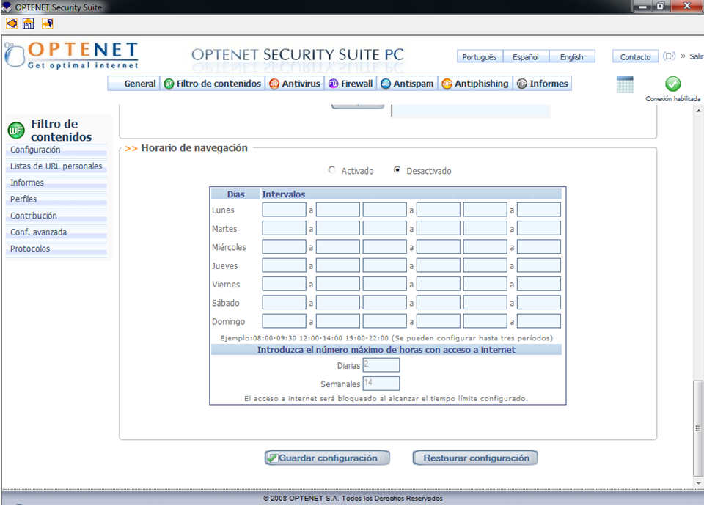Select the Activado radio button

(331, 171)
